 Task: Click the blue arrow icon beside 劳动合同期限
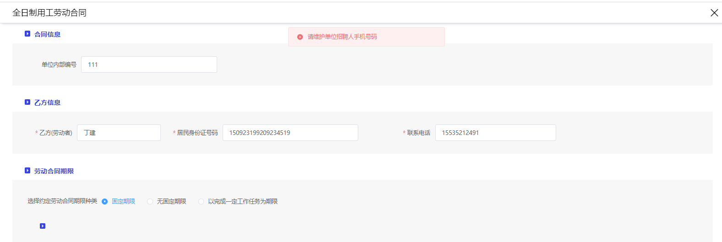(x=27, y=171)
